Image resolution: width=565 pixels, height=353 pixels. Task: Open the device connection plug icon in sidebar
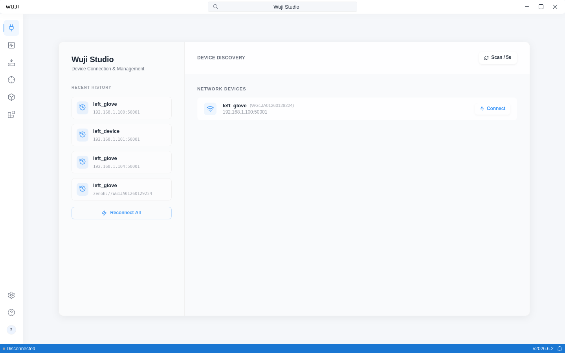(x=11, y=28)
